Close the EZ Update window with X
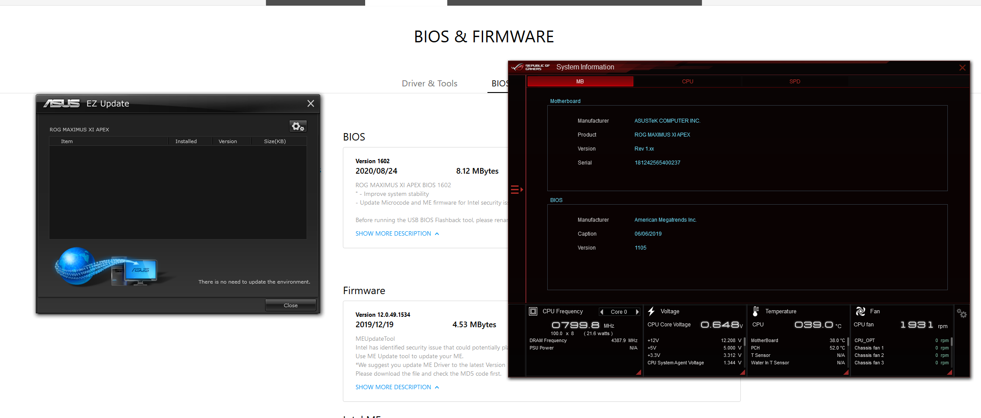This screenshot has width=981, height=418. tap(311, 103)
